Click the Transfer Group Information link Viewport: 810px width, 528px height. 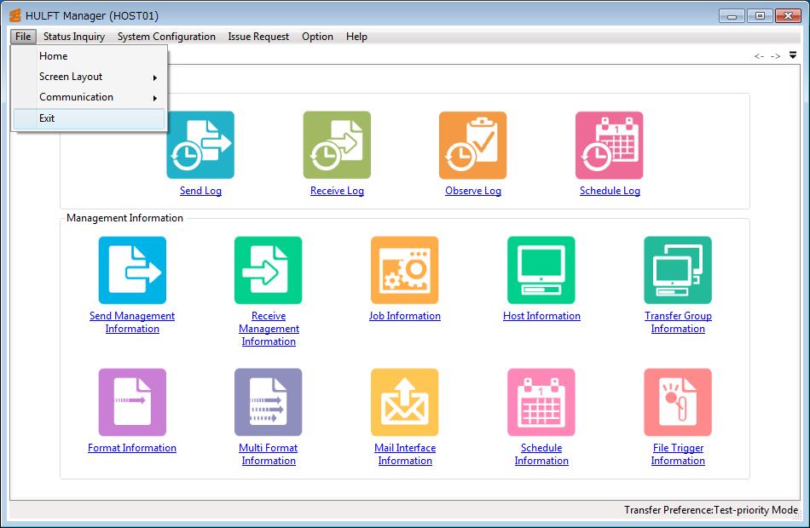coord(678,322)
